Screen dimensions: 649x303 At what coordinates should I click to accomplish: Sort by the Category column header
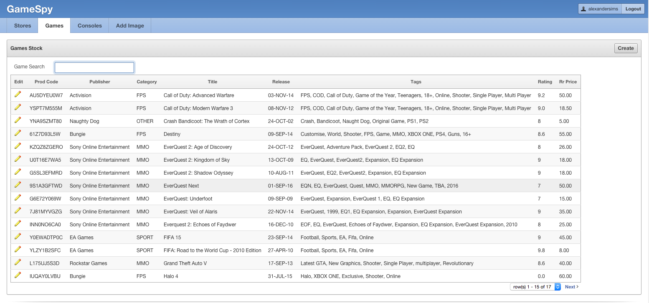tap(147, 82)
